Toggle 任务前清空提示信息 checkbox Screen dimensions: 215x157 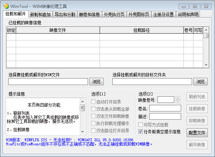tap(141, 132)
